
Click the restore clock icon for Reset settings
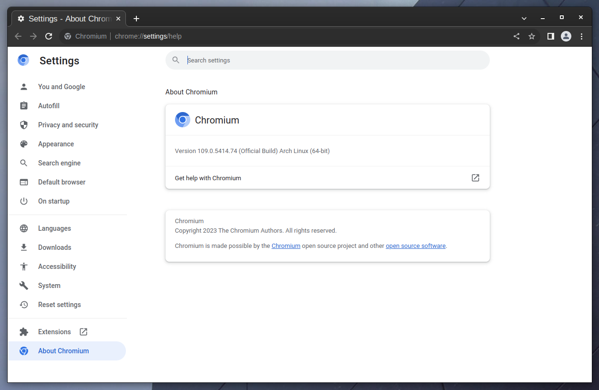tap(24, 305)
